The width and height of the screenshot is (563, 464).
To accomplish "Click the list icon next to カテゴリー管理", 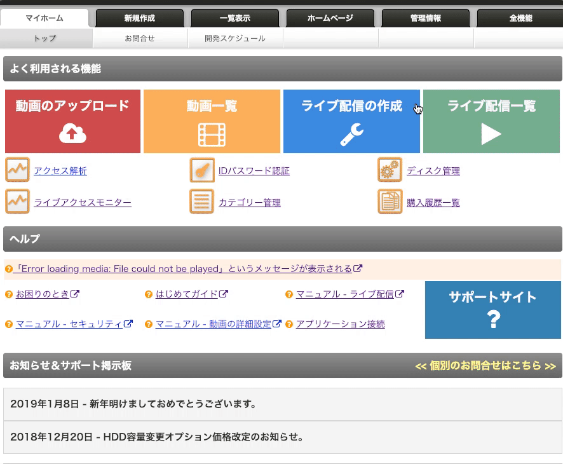I will coord(201,201).
